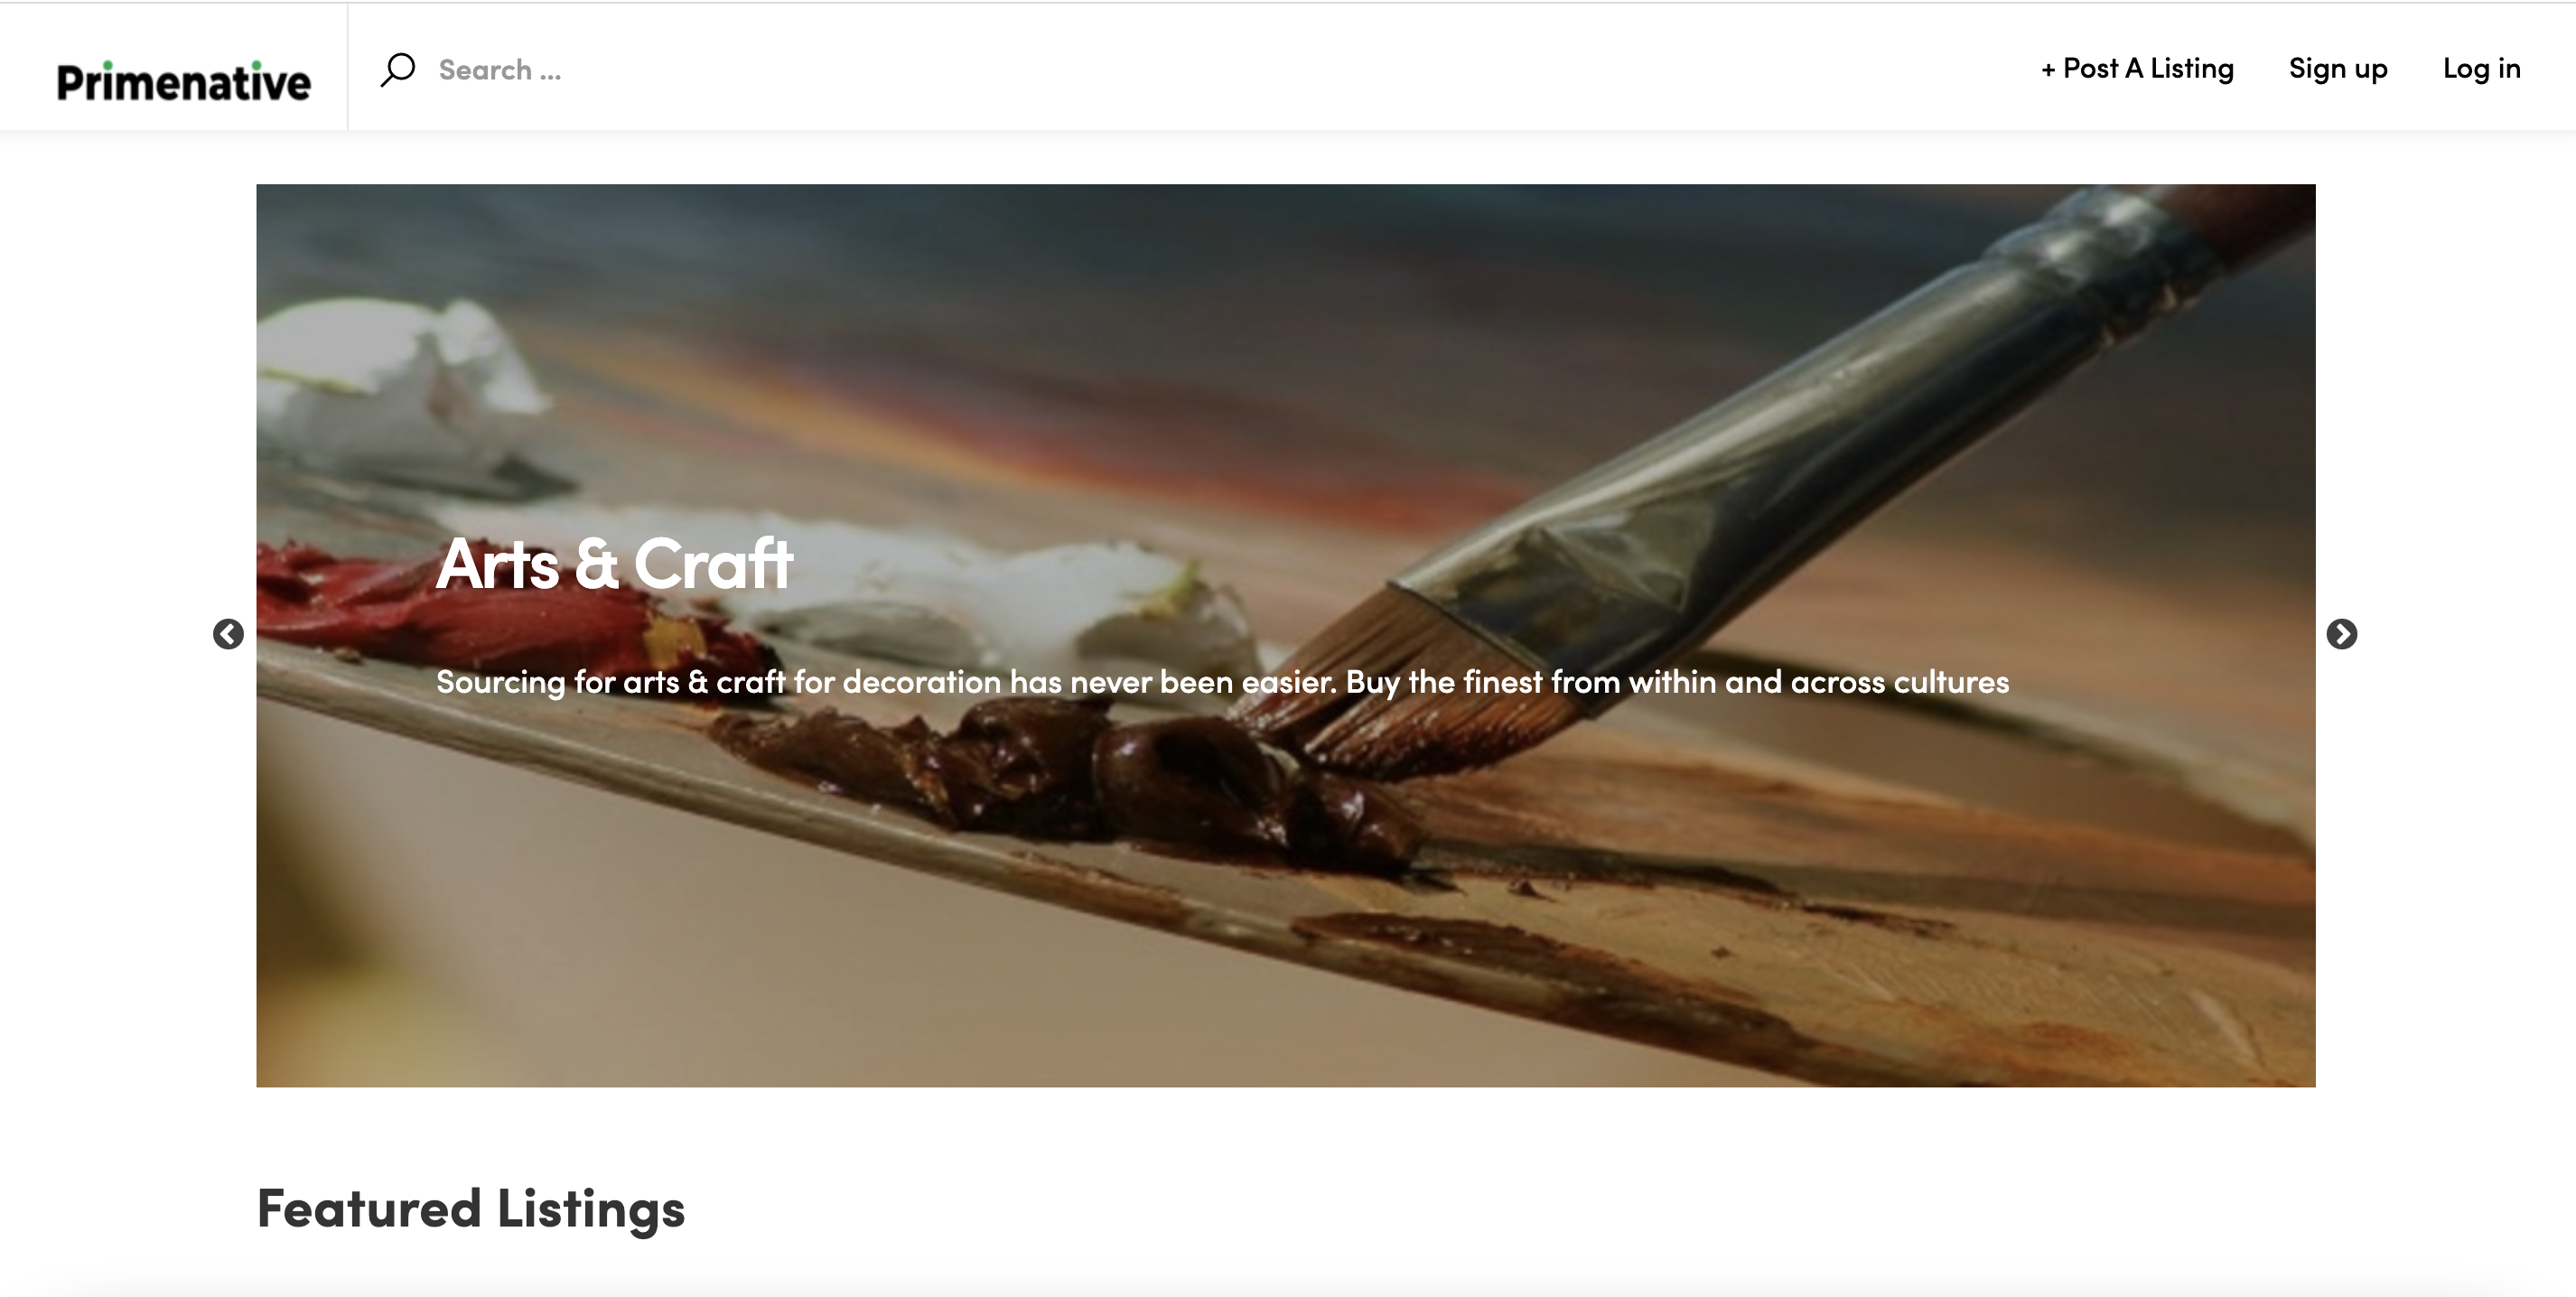The width and height of the screenshot is (2576, 1297).
Task: Advance to the next carousel slide
Action: (x=2341, y=634)
